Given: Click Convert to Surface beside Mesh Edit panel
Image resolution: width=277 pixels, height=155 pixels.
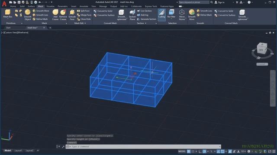Looking at the screenshot, I should [104, 15].
